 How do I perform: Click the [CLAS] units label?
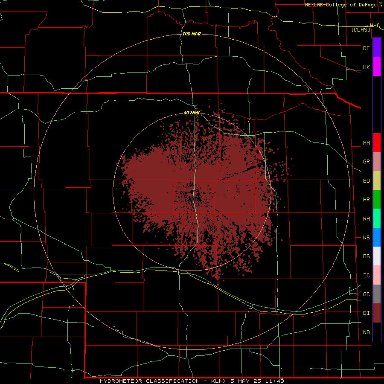(361, 29)
